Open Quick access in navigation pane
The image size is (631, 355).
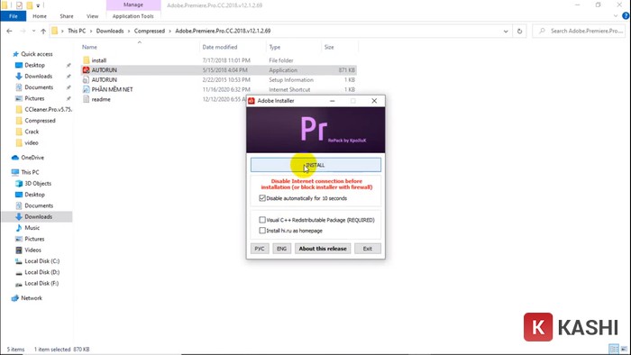[37, 54]
